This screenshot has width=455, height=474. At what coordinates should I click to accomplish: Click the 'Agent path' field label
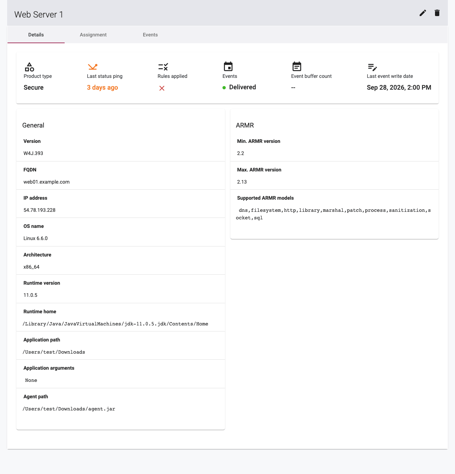point(36,396)
